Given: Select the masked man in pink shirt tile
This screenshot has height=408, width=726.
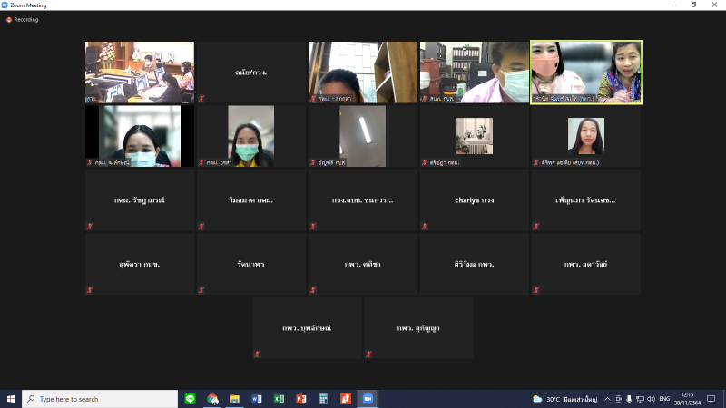Looking at the screenshot, I should (x=475, y=73).
